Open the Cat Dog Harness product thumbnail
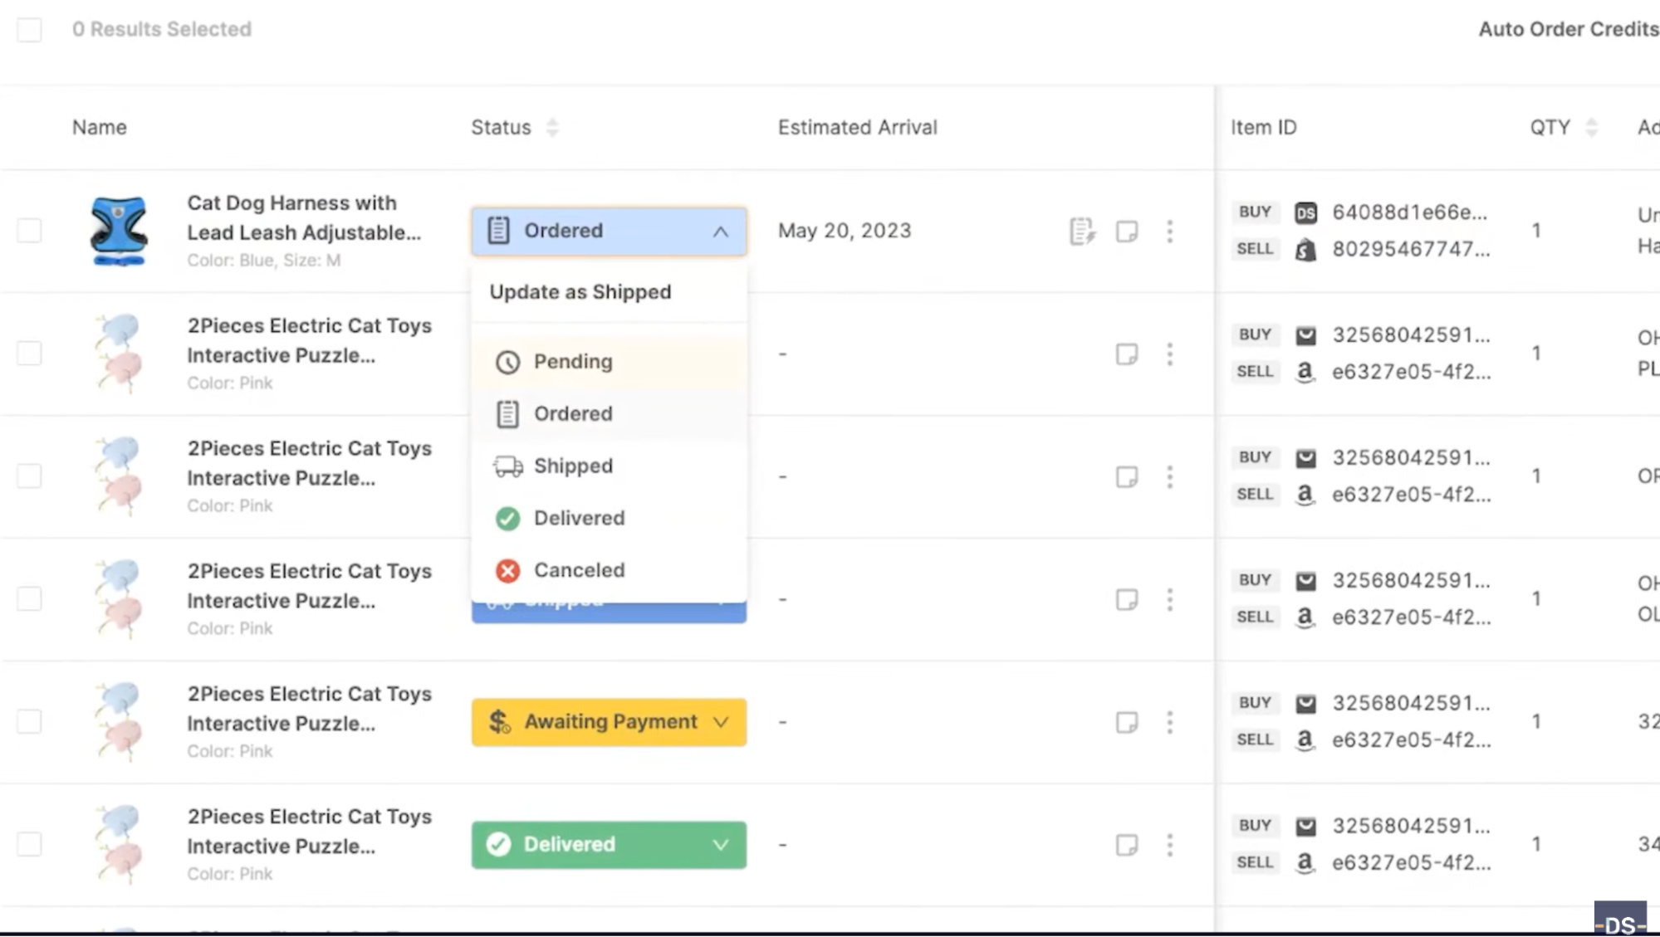Image resolution: width=1660 pixels, height=937 pixels. pos(119,231)
